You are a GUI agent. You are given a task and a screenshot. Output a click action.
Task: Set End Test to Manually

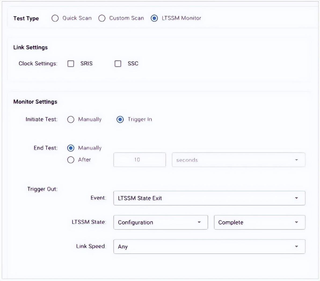pyautogui.click(x=71, y=148)
